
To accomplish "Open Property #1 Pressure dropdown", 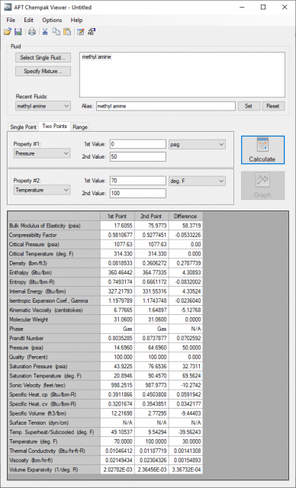I will pyautogui.click(x=42, y=153).
